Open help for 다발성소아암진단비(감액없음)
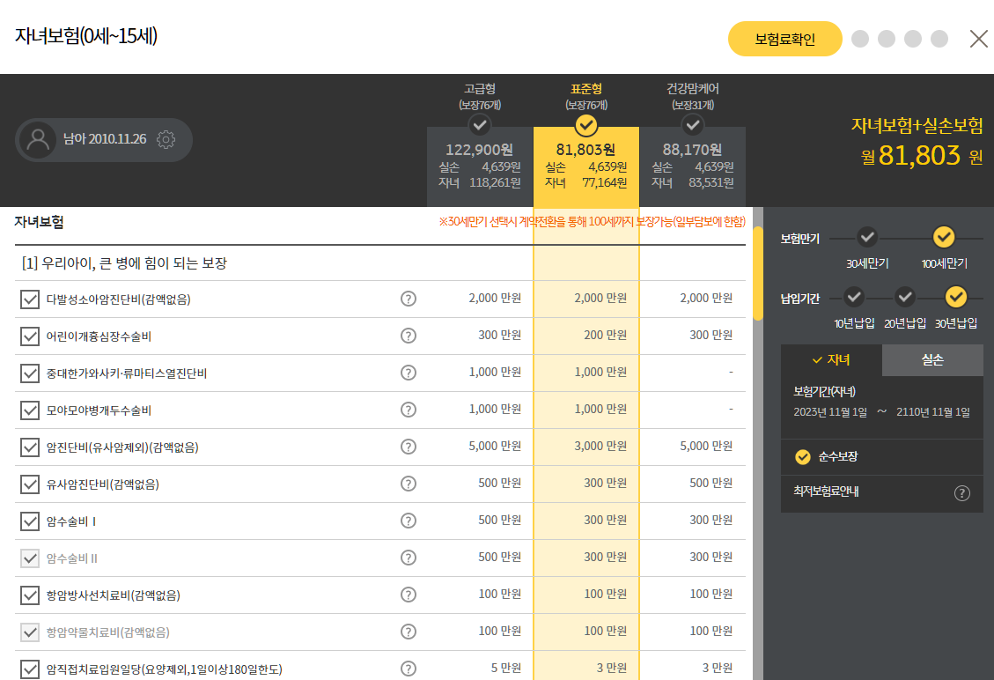This screenshot has height=680, width=994. [409, 298]
